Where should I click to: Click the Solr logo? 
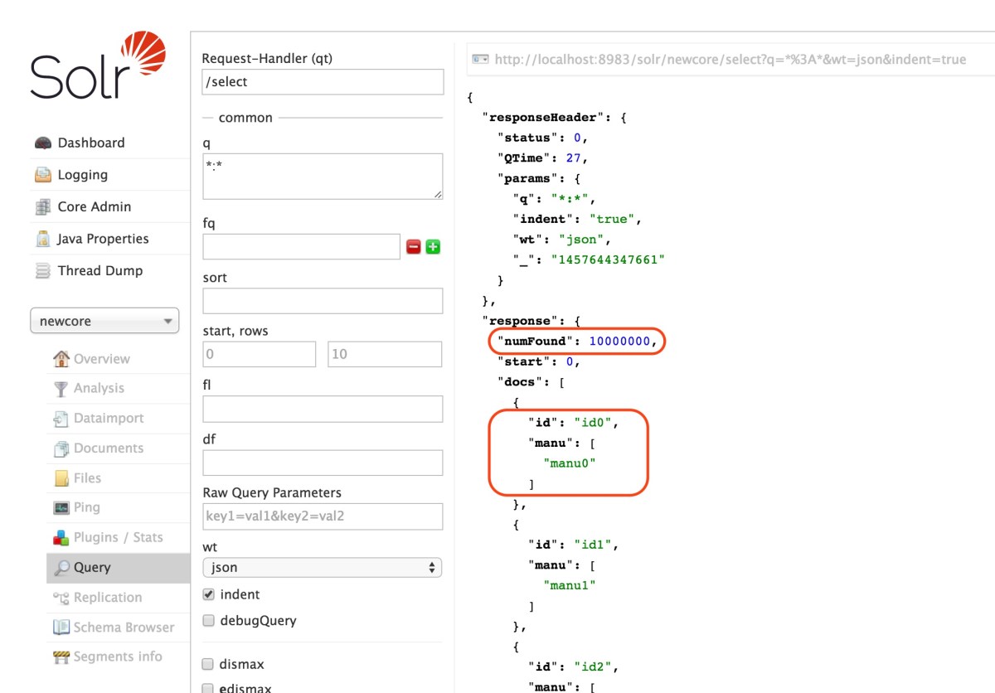[x=91, y=66]
